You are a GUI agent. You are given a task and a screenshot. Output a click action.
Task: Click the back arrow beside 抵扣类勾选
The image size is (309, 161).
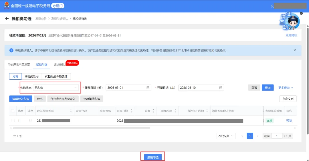pyautogui.click(x=7, y=19)
